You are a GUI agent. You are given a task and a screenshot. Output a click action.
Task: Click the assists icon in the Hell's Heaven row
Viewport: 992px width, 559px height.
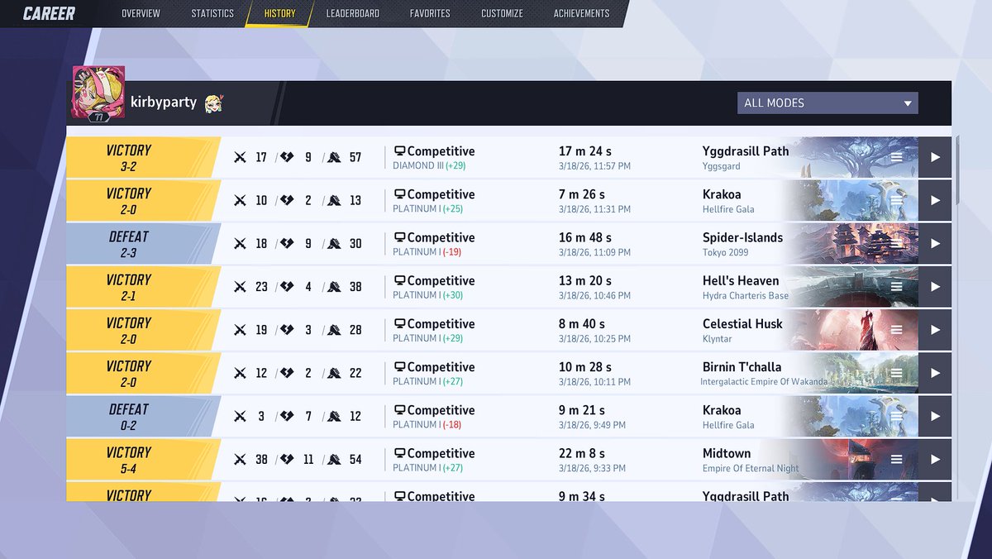(334, 286)
